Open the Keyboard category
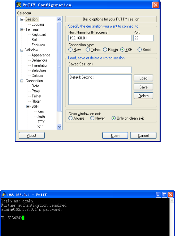This screenshot has width=175, height=236. (x=39, y=35)
